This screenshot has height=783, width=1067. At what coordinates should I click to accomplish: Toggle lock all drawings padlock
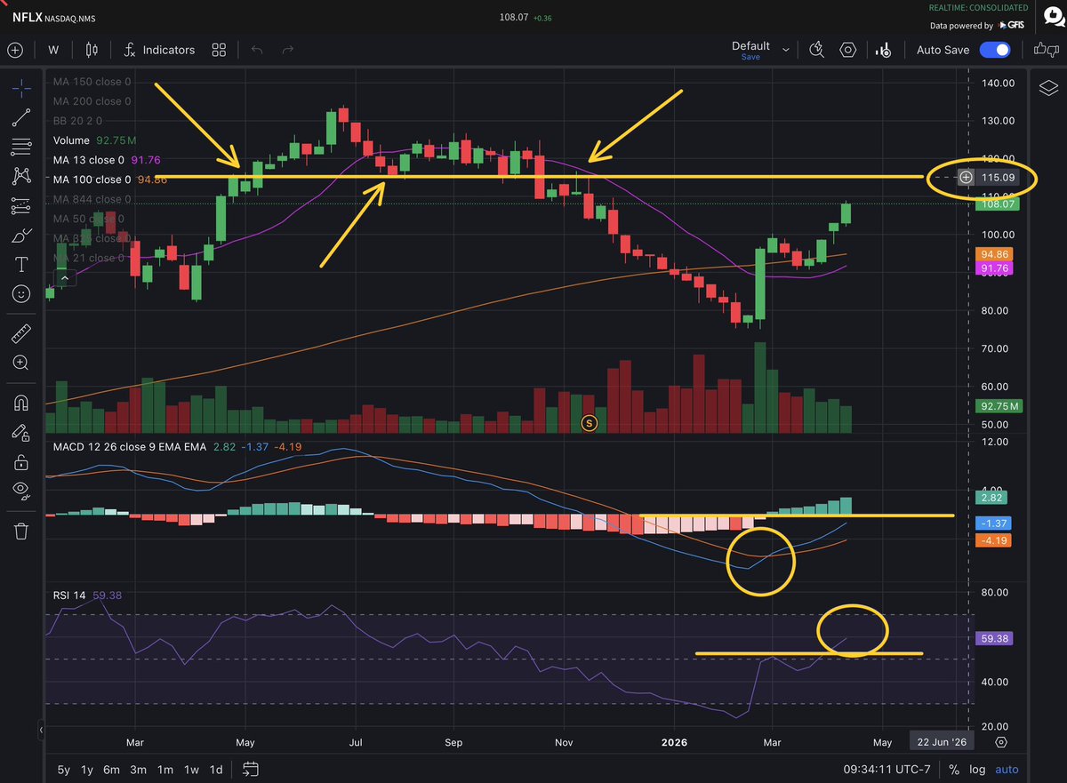tap(22, 461)
